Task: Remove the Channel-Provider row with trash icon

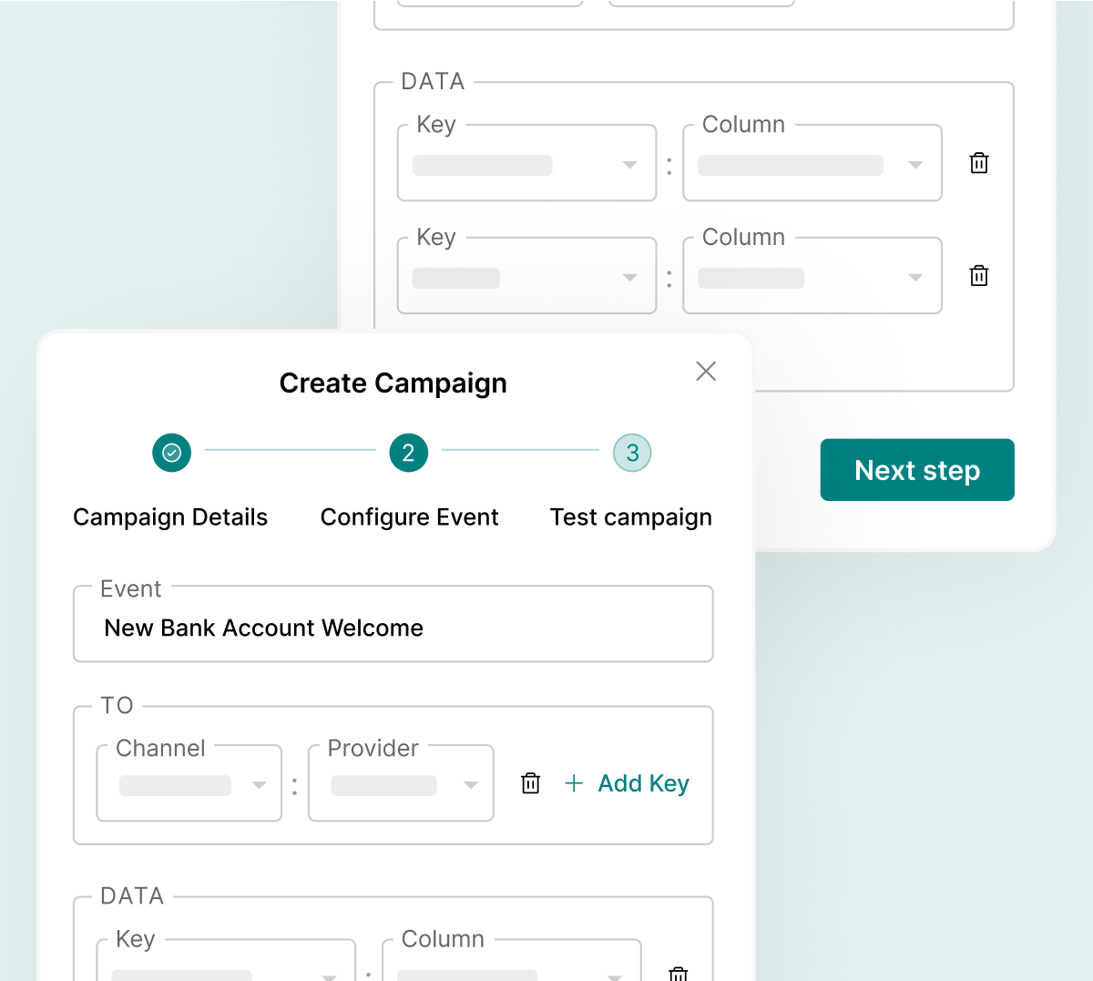Action: tap(530, 783)
